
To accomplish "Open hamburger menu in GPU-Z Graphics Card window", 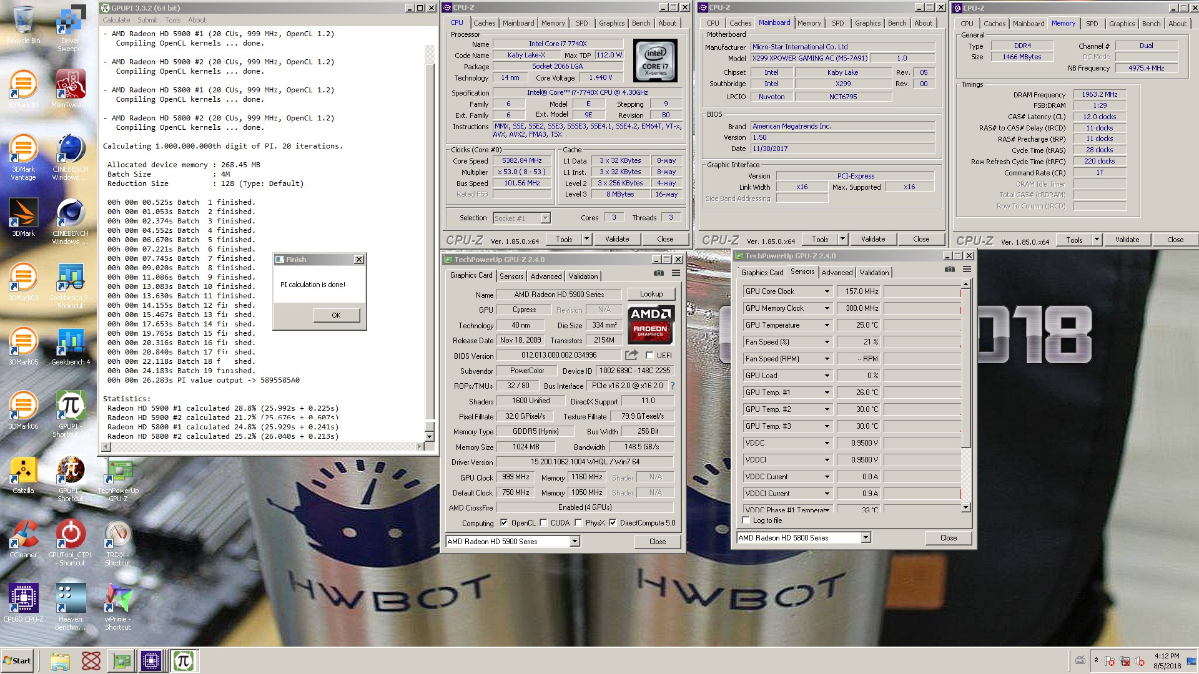I will point(676,273).
